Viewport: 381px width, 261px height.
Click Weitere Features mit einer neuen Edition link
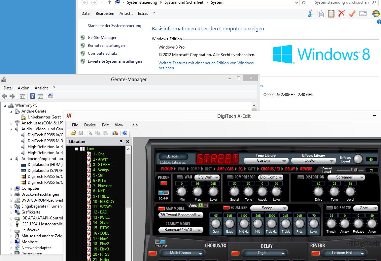[x=206, y=65]
